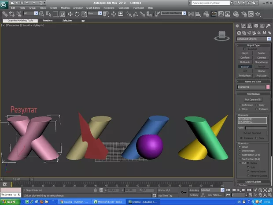Choose Subtraction (A-B) operation
The width and height of the screenshot is (273, 205).
coord(240,155)
